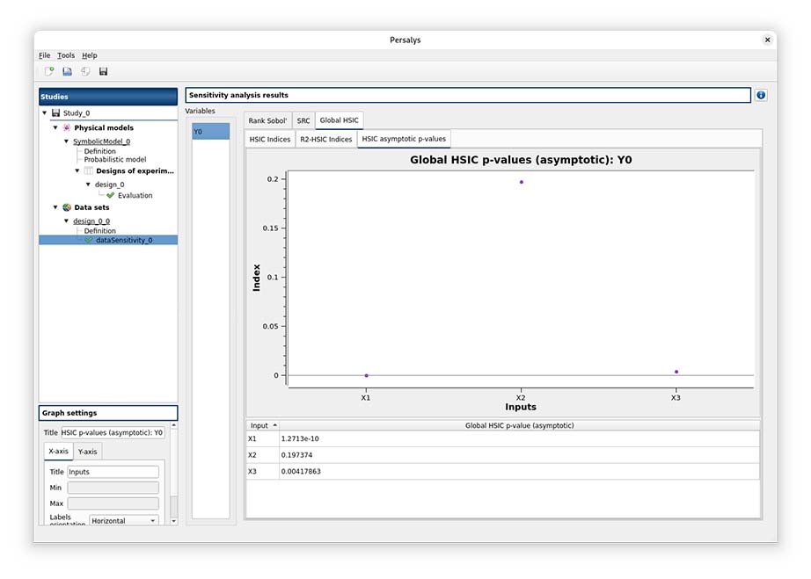Click the graph Title input field
Viewport: 811px width, 579px height.
(x=112, y=432)
